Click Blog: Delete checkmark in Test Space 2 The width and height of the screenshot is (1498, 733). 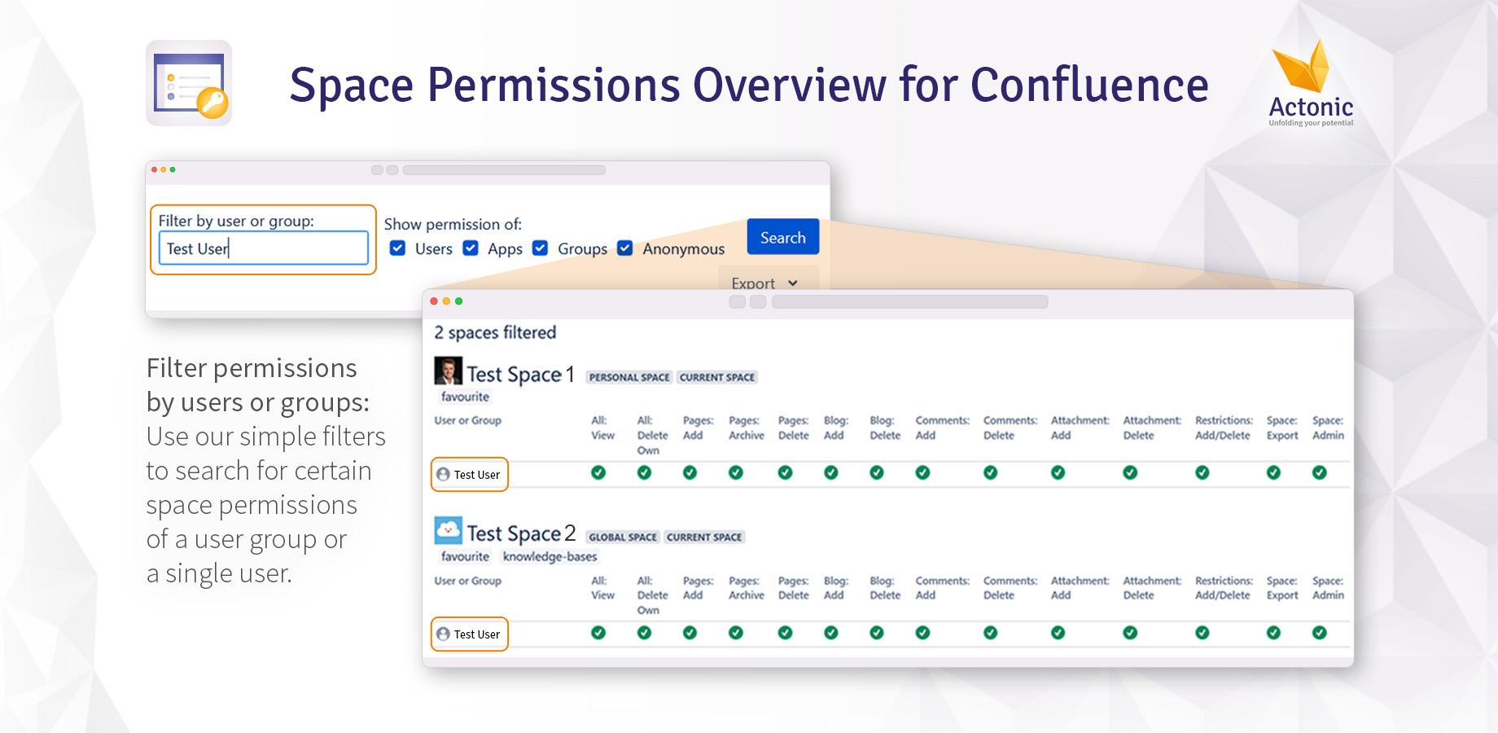[877, 633]
